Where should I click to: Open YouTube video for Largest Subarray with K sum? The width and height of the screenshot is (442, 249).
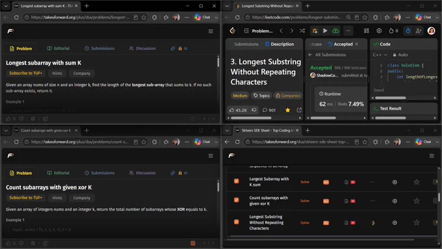(x=353, y=183)
